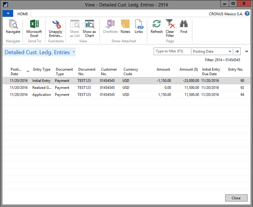Open the Posting Date filter field dropdown
The image size is (253, 207).
[x=230, y=51]
